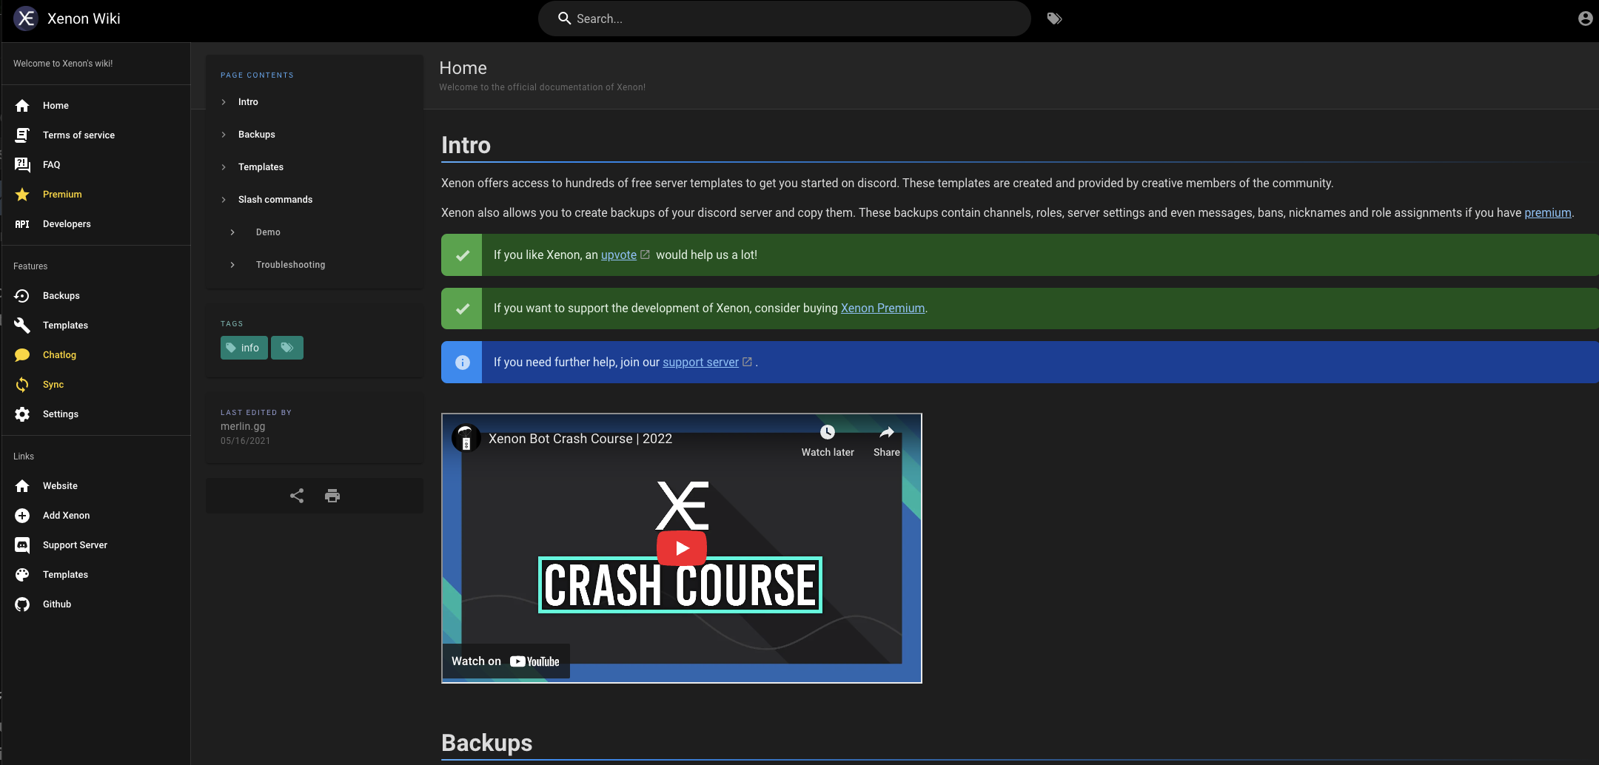The width and height of the screenshot is (1599, 765).
Task: Open the tags browse icon beside search
Action: pos(1054,18)
